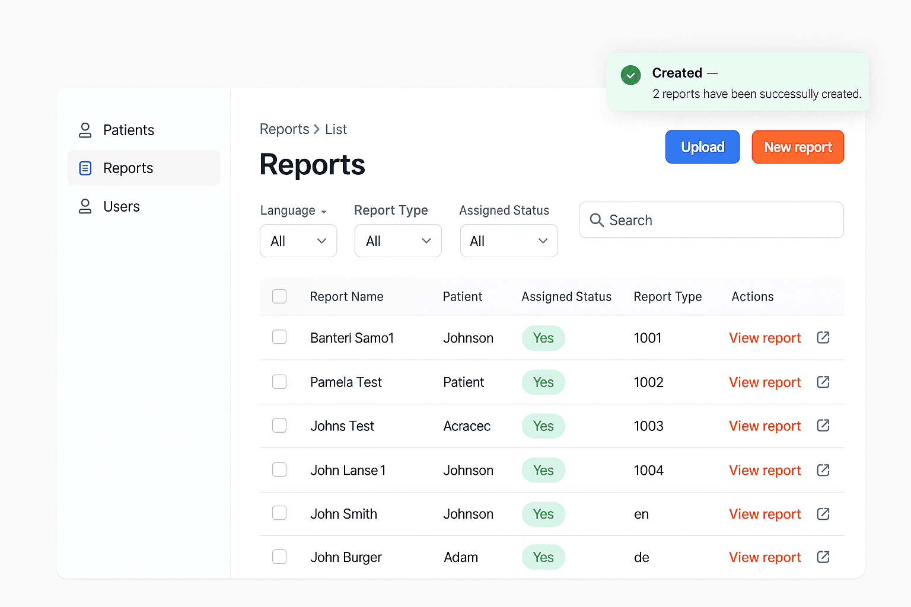Click report type value 1004
911x607 pixels.
tap(648, 470)
